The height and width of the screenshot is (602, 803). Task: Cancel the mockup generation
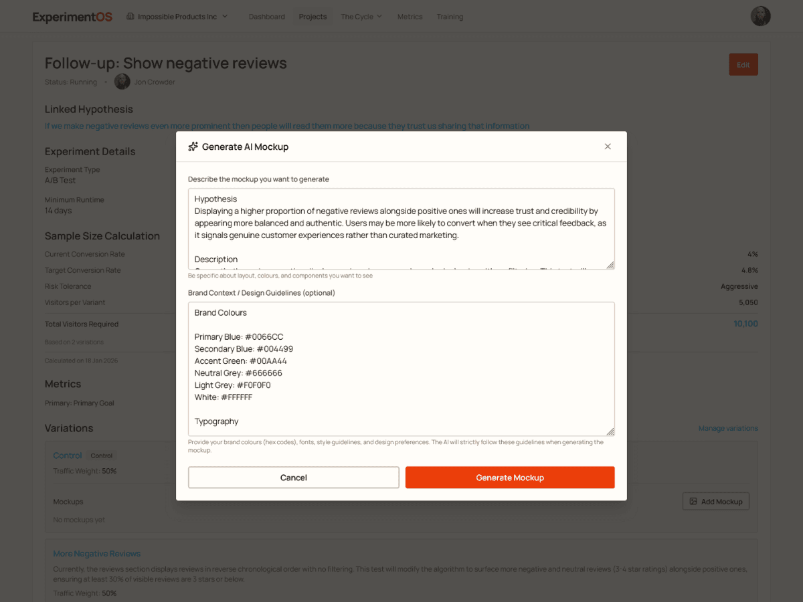(x=293, y=477)
